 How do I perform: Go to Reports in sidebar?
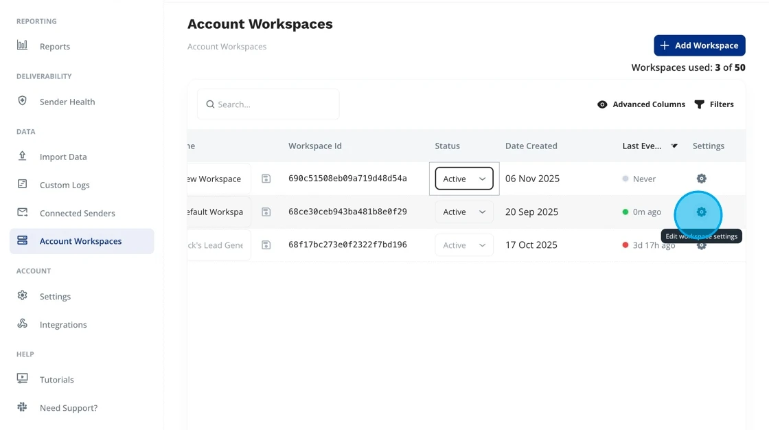(x=54, y=47)
